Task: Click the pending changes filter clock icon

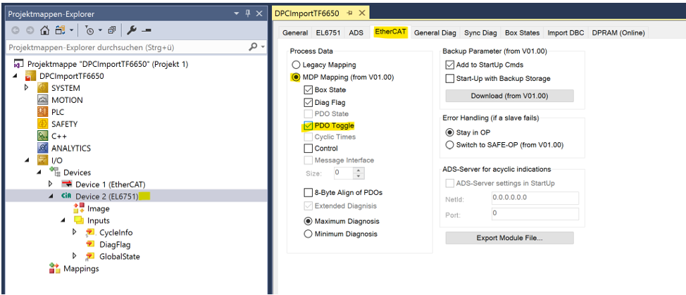Action: pos(89,30)
